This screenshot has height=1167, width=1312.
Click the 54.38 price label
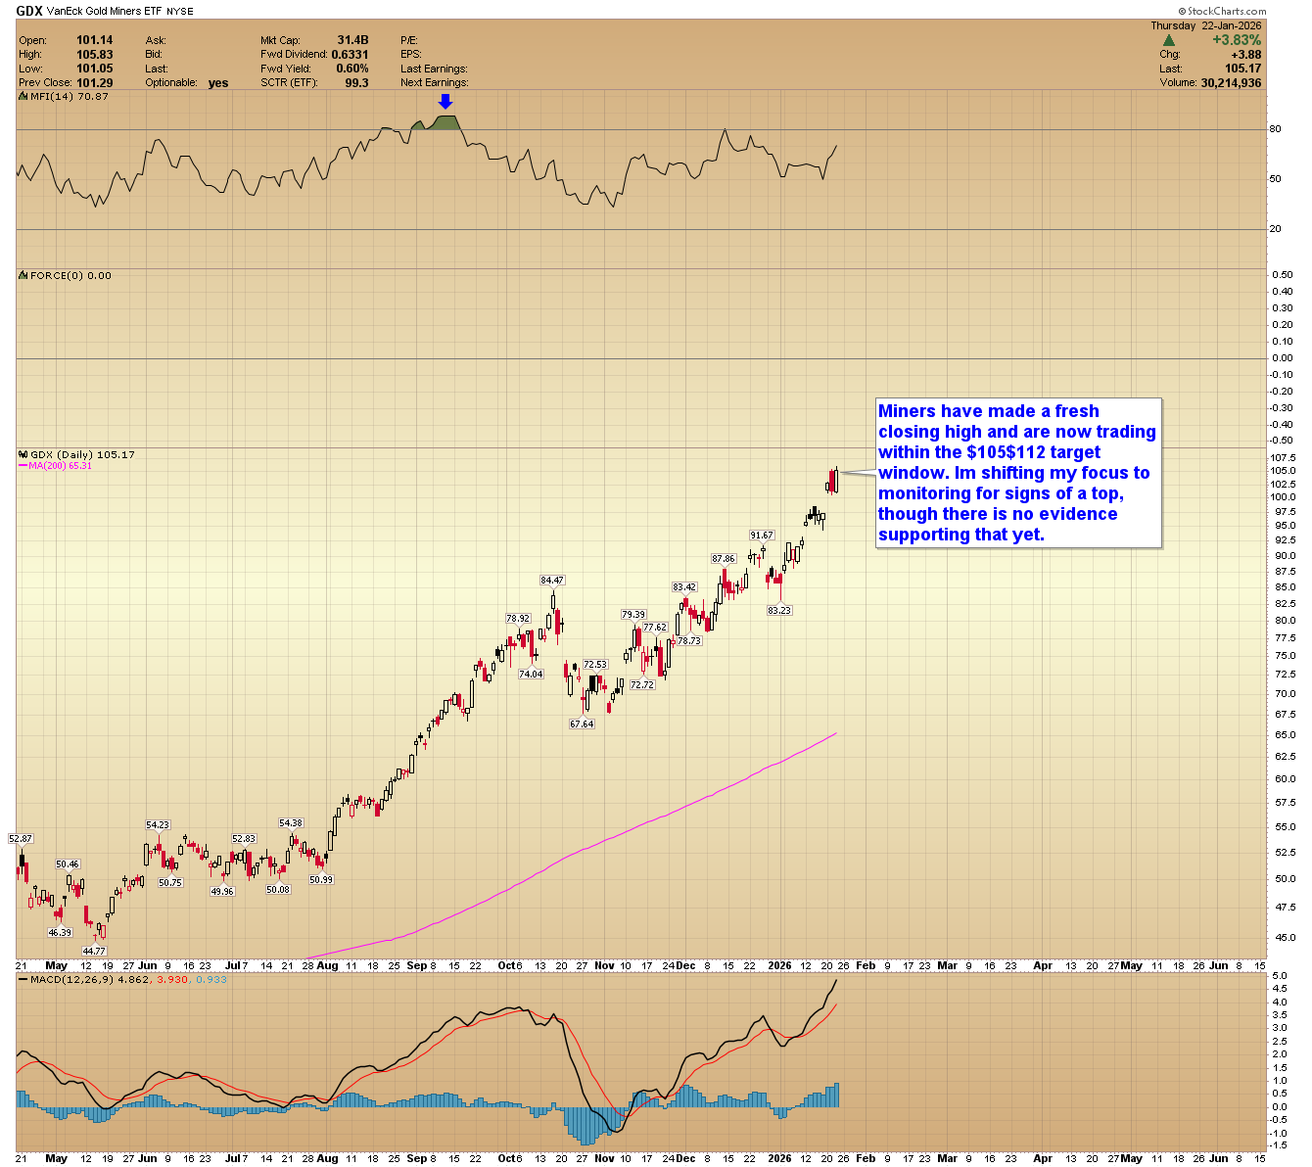(x=291, y=823)
